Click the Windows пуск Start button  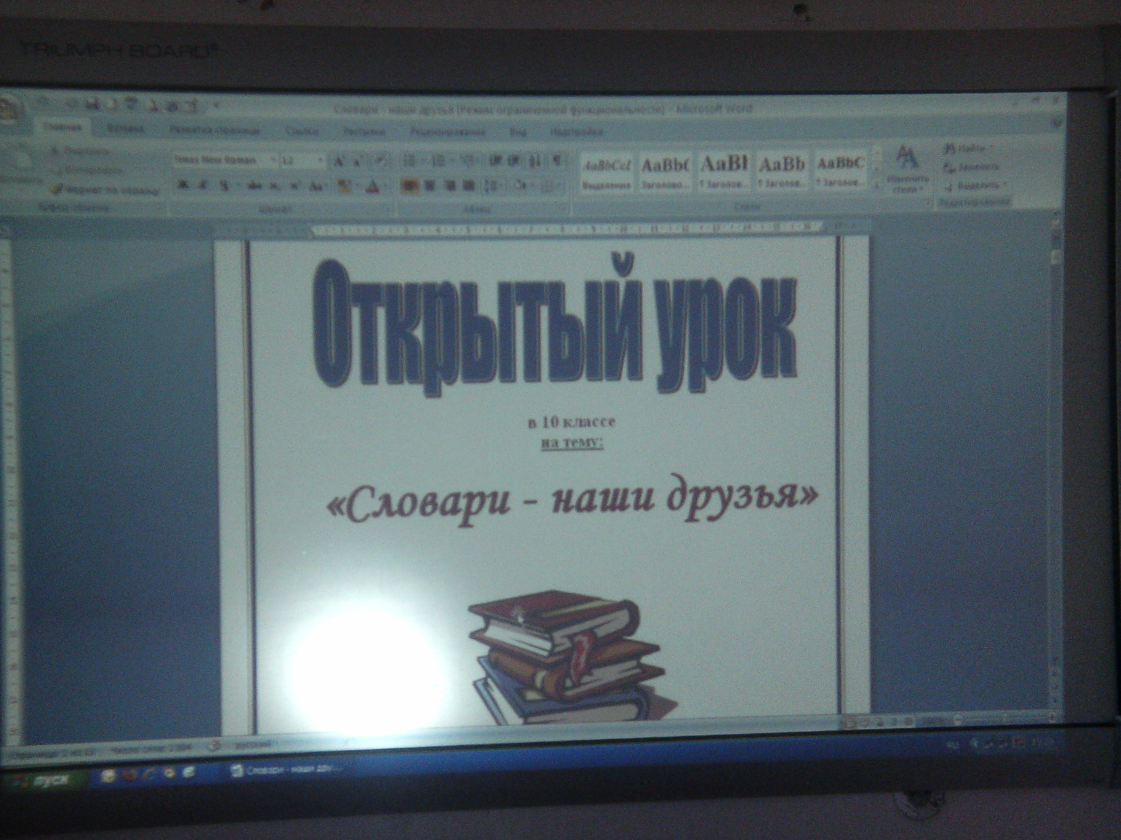click(x=42, y=781)
